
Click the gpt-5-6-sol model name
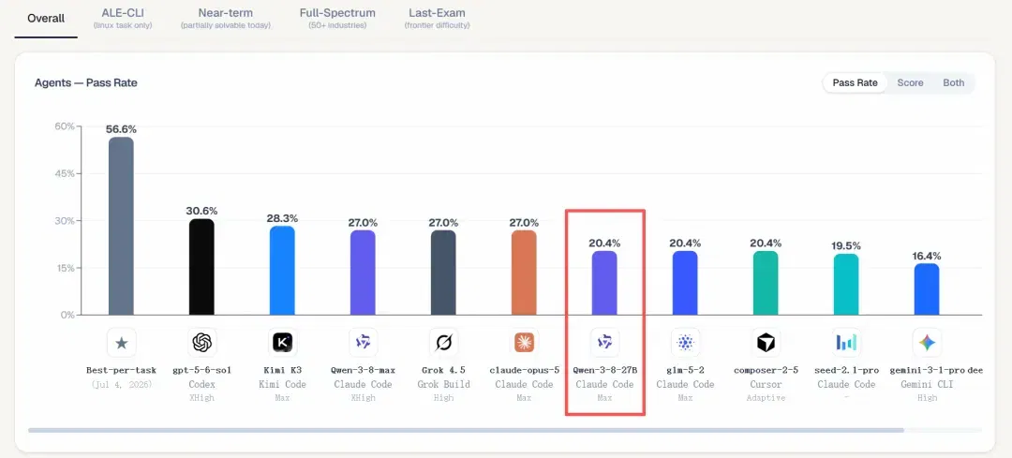coord(202,370)
